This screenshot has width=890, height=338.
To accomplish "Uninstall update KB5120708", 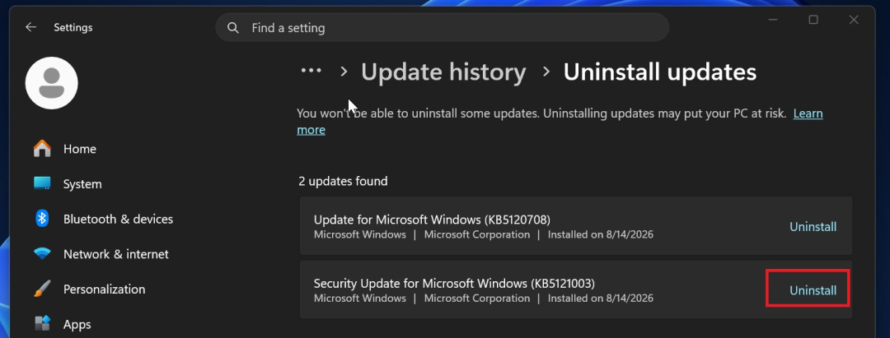I will click(x=813, y=226).
